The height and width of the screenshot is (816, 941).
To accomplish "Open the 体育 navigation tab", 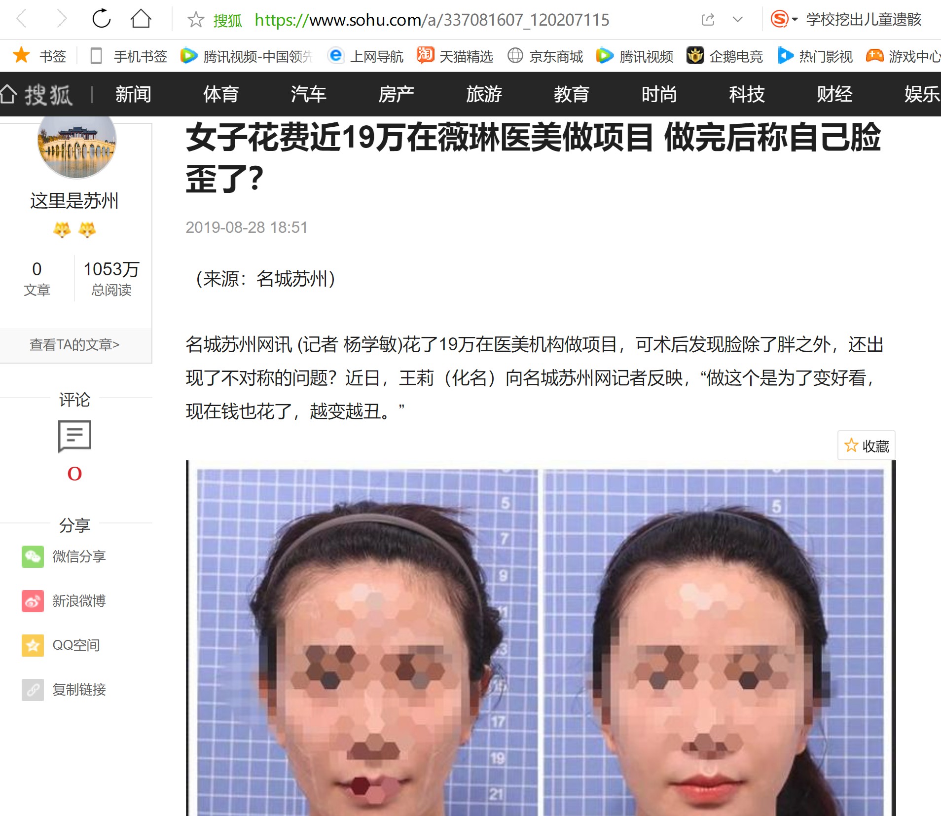I will click(x=221, y=94).
